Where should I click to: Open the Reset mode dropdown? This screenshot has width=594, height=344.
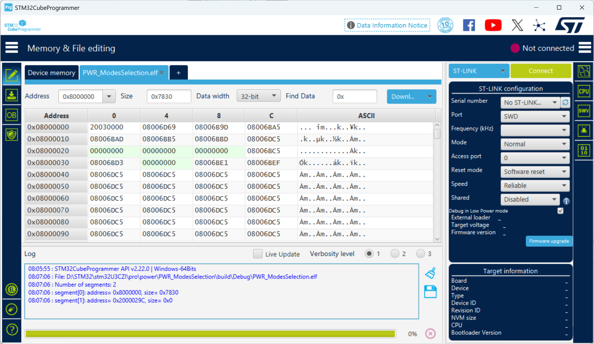tap(535, 171)
